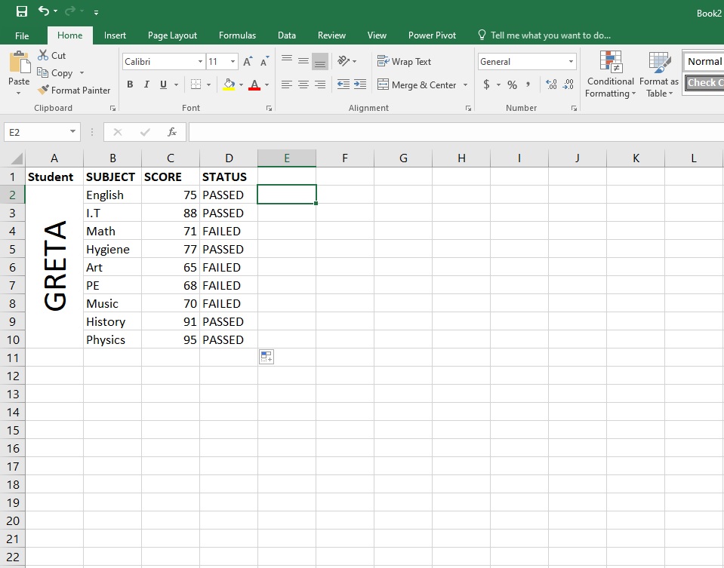Toggle bold formatting on selected cell
The width and height of the screenshot is (724, 568).
tap(129, 84)
